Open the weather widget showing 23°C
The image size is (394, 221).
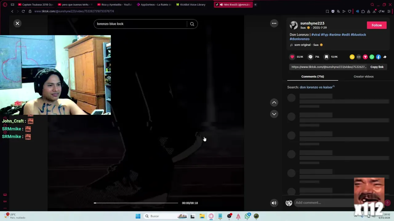(15, 216)
